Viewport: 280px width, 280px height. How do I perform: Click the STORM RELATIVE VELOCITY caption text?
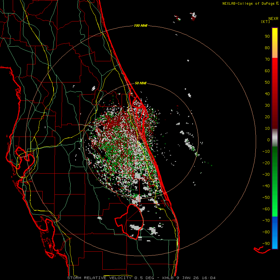tap(99, 278)
